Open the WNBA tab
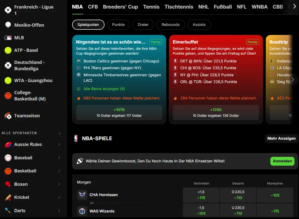This screenshot has height=219, width=299. pyautogui.click(x=260, y=7)
